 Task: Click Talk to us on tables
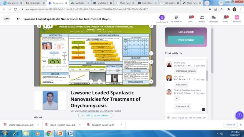pos(95,115)
